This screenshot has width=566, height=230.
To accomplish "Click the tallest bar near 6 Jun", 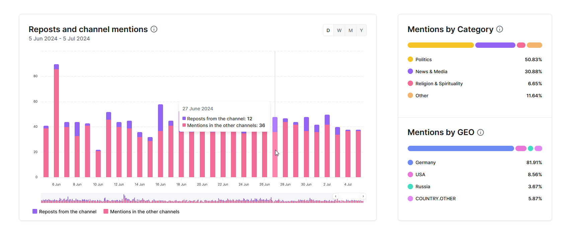I will click(56, 120).
